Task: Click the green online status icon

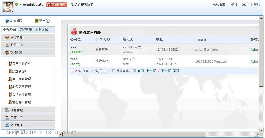Action: (x=17, y=4)
